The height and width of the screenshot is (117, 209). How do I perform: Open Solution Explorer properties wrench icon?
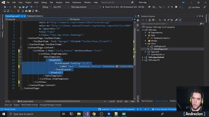pyautogui.click(x=176, y=20)
